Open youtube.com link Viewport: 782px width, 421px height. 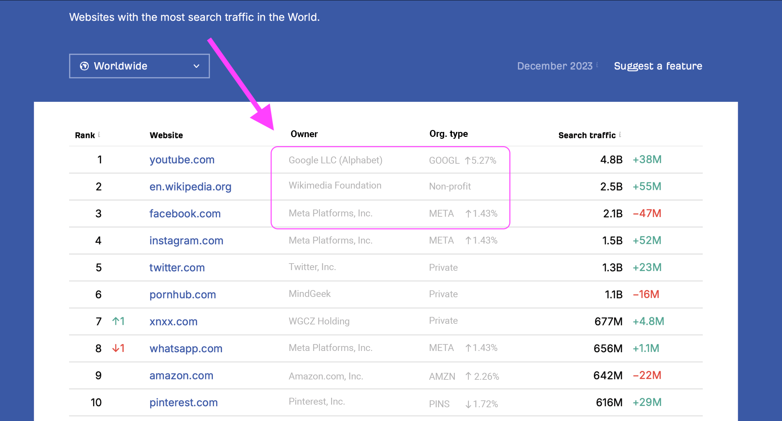coord(182,160)
